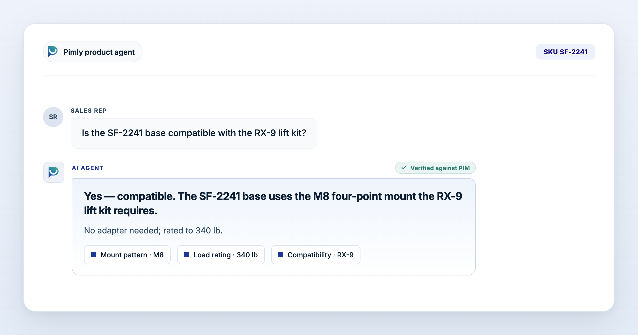Click the checkmark in Verified badge

point(404,168)
